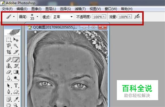
Task: Select the Clone Stamp tool
Action: coord(9,66)
